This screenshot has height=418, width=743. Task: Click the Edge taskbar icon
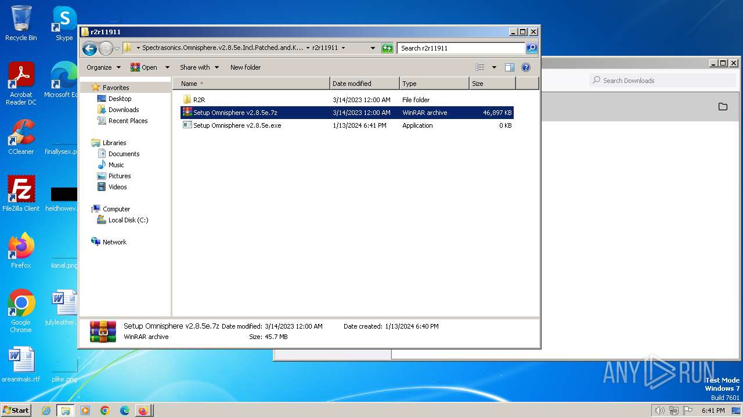[125, 410]
